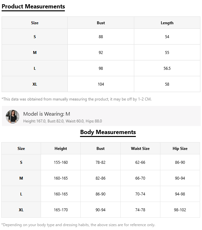This screenshot has height=230, width=202.
Task: Click the 104 bust value
Action: (x=101, y=84)
